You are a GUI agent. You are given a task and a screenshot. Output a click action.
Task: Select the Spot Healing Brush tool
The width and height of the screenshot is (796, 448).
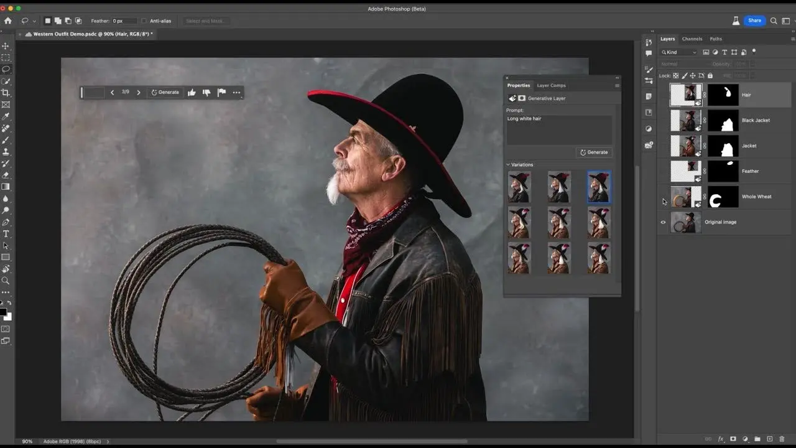[6, 129]
